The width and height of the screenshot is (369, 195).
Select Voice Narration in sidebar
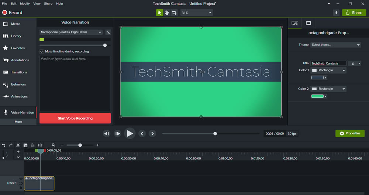(18, 112)
